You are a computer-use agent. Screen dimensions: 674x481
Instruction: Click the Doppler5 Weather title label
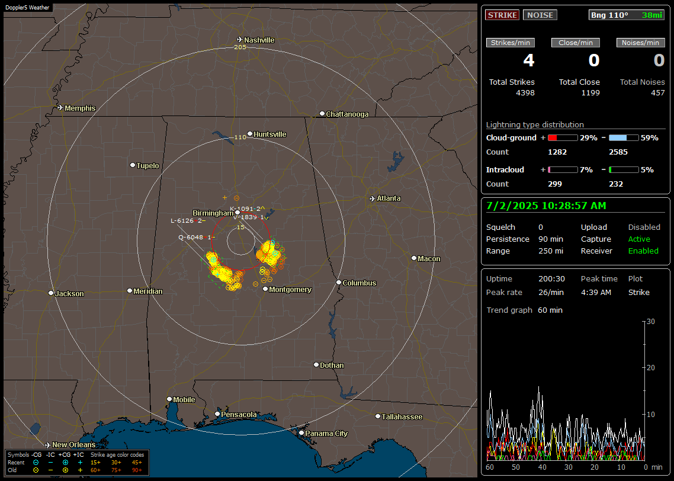(x=27, y=7)
